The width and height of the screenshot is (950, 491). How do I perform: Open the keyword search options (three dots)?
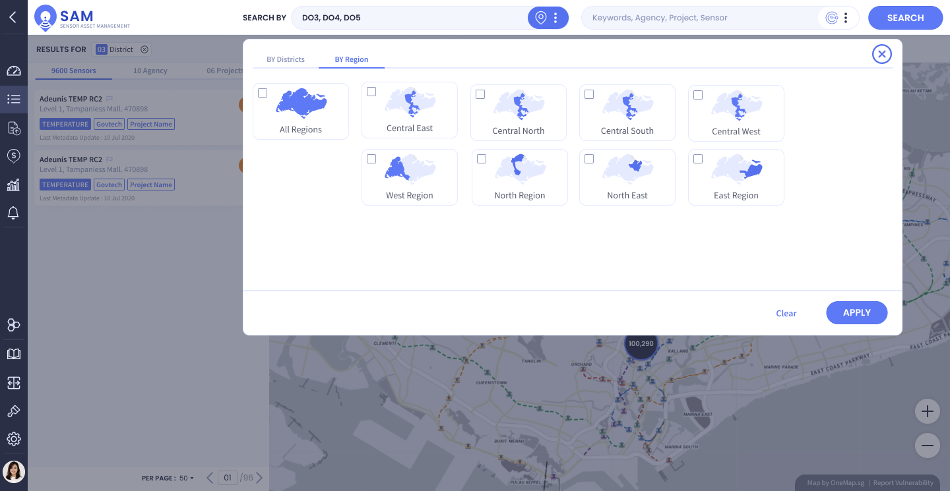click(x=846, y=18)
